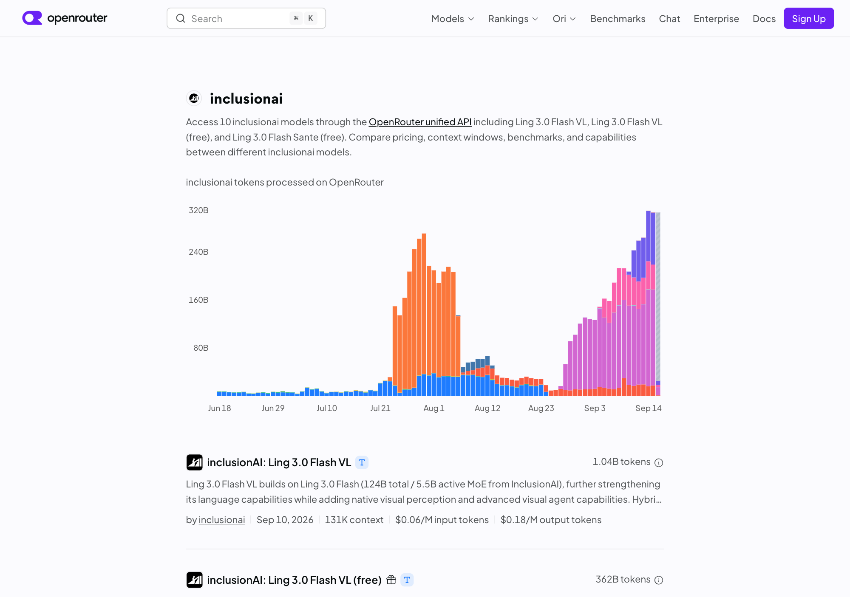Open the info icon beside 362B tokens
Image resolution: width=850 pixels, height=597 pixels.
pos(659,580)
